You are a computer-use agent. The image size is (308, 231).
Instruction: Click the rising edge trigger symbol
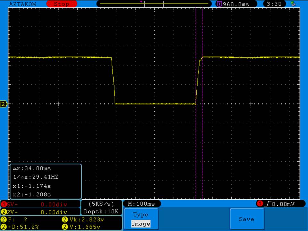point(266,204)
